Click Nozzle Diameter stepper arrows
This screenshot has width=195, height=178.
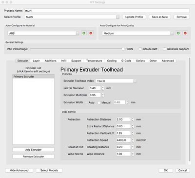[103, 88]
